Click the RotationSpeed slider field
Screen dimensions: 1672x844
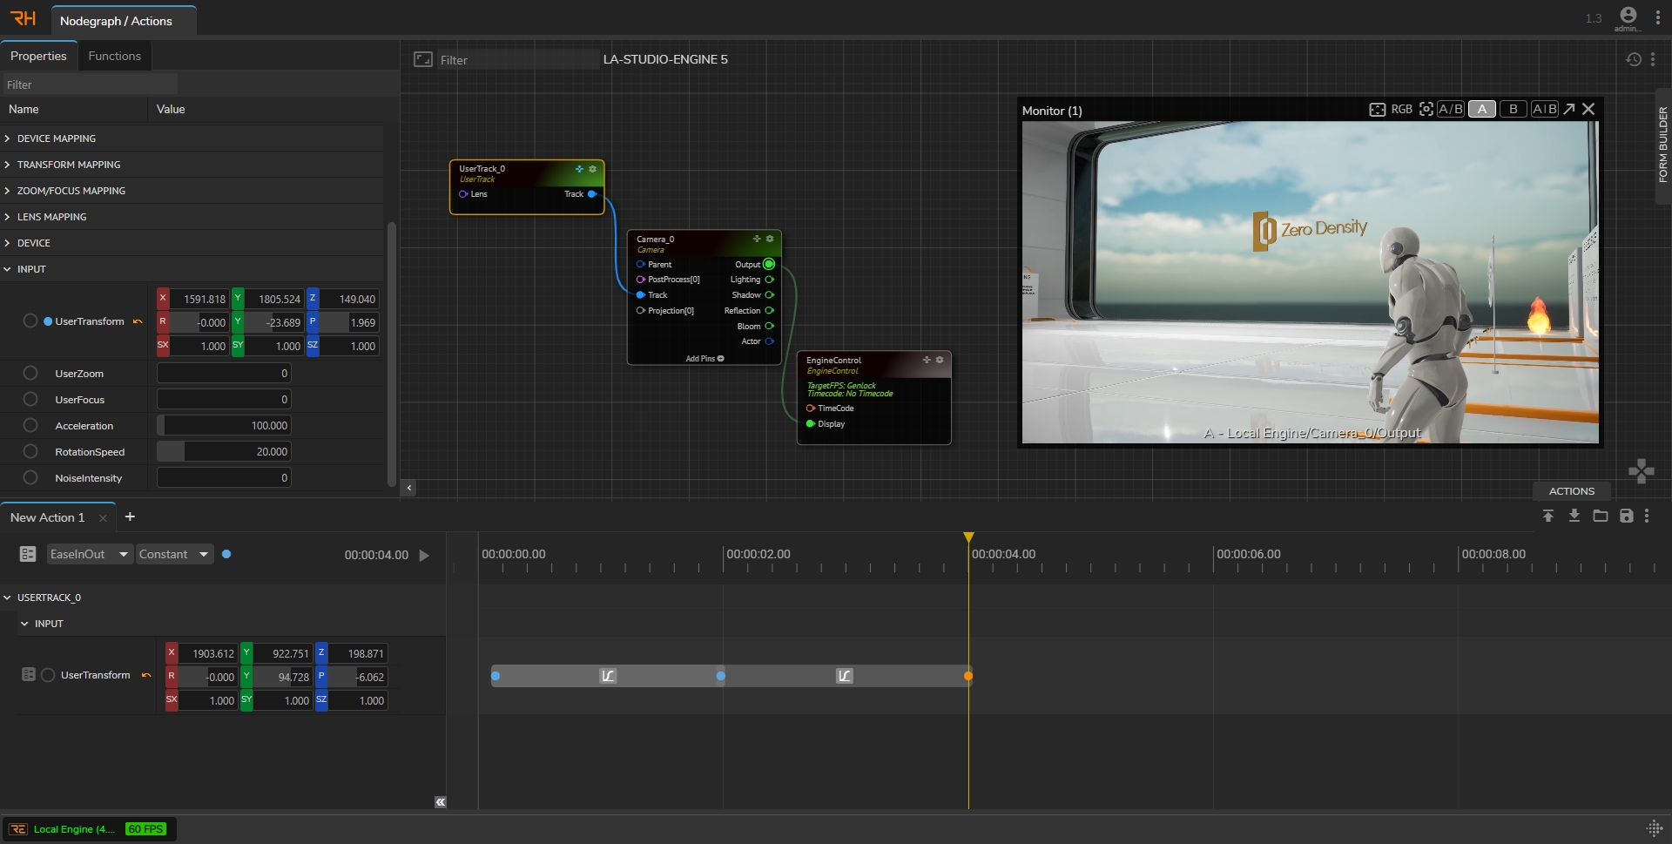[x=224, y=452]
